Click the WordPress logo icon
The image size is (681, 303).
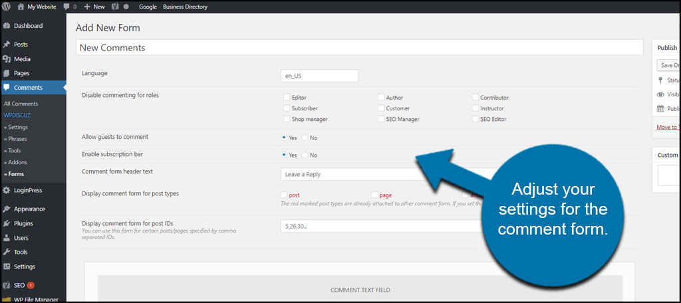(x=7, y=7)
